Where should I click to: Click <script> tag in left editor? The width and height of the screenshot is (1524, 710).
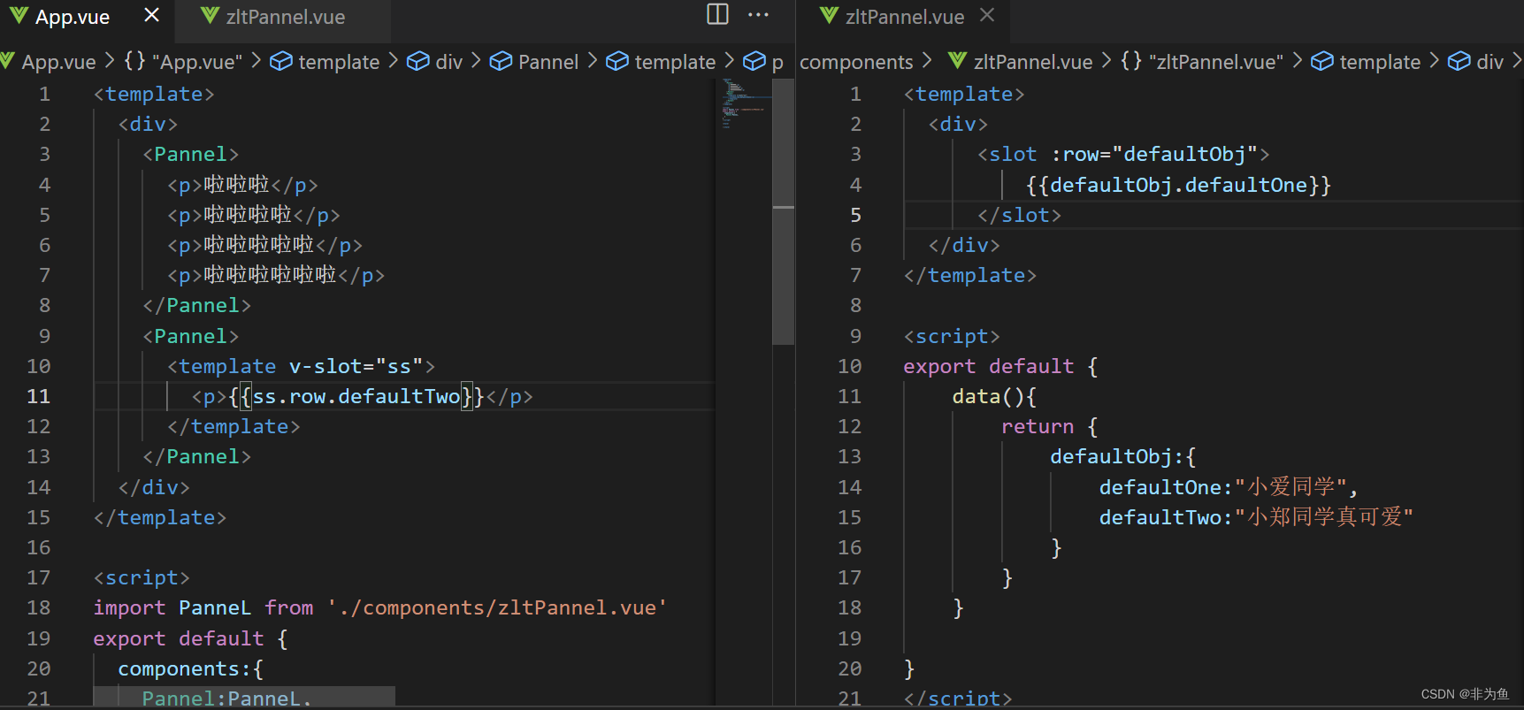(x=142, y=577)
